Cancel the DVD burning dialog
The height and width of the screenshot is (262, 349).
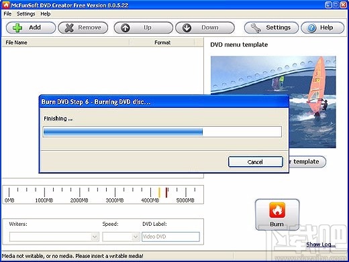[x=256, y=162]
